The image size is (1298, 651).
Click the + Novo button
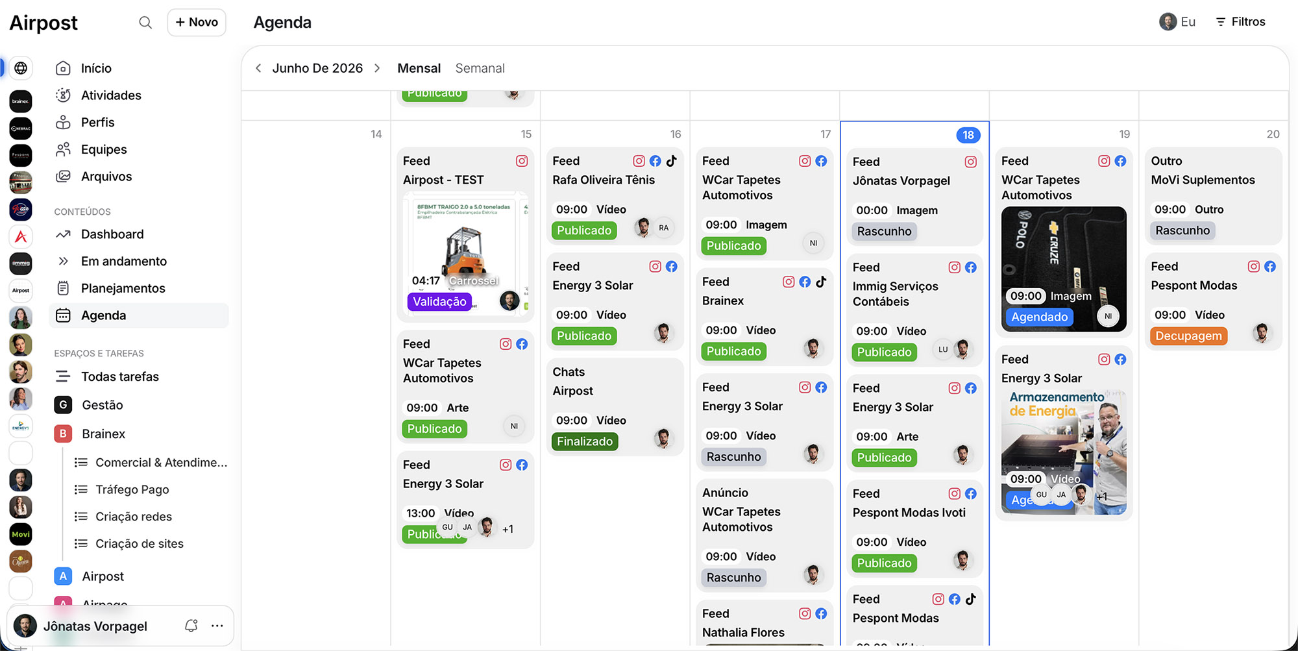click(x=197, y=22)
